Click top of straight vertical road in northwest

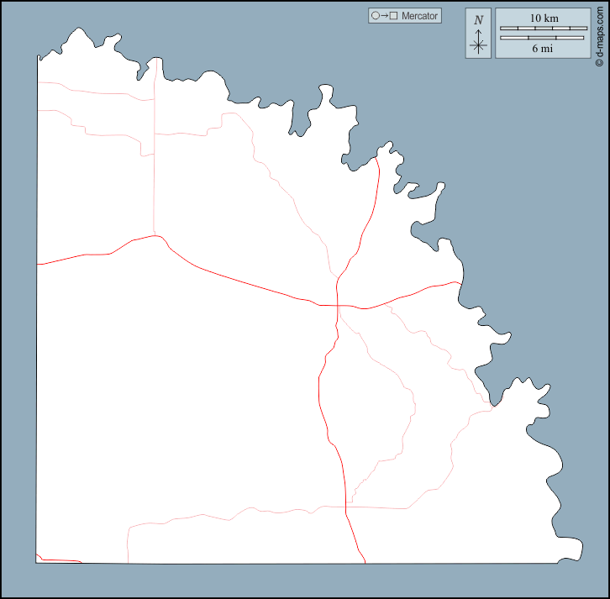154,60
